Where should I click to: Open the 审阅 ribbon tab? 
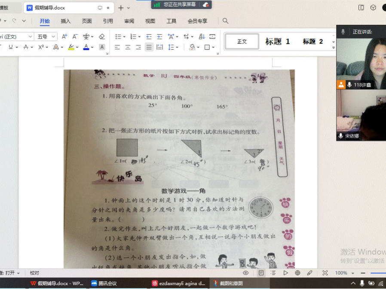129,21
